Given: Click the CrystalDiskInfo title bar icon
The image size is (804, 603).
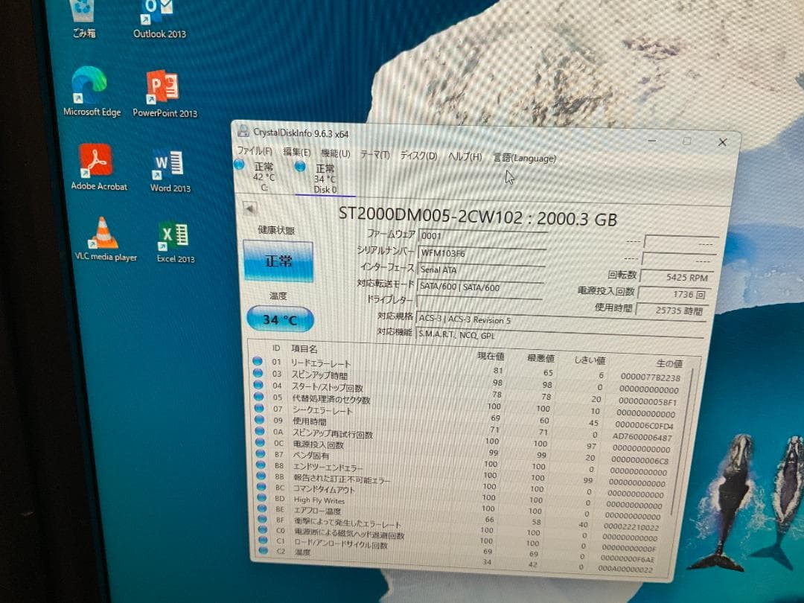Looking at the screenshot, I should (x=243, y=131).
